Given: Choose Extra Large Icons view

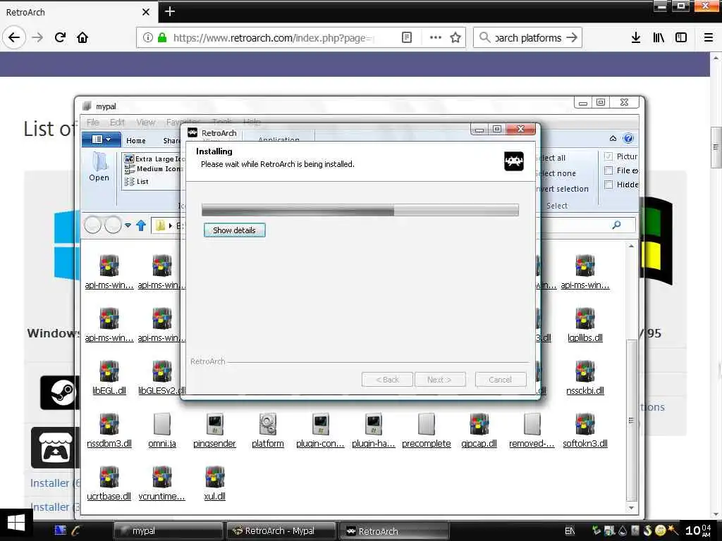Looking at the screenshot, I should [x=154, y=158].
